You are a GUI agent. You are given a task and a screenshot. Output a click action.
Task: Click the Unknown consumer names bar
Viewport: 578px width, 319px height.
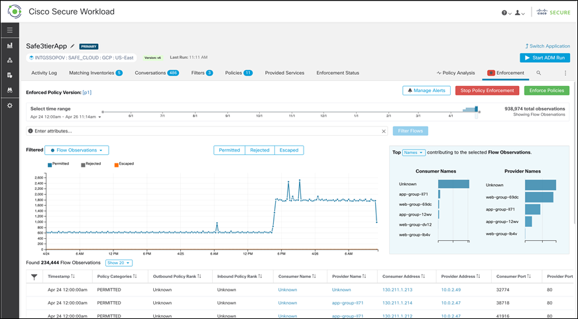453,184
